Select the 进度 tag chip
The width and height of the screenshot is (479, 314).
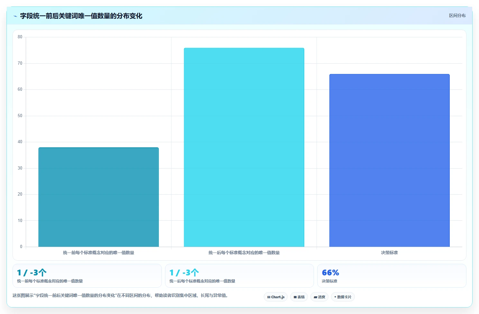tap(319, 297)
